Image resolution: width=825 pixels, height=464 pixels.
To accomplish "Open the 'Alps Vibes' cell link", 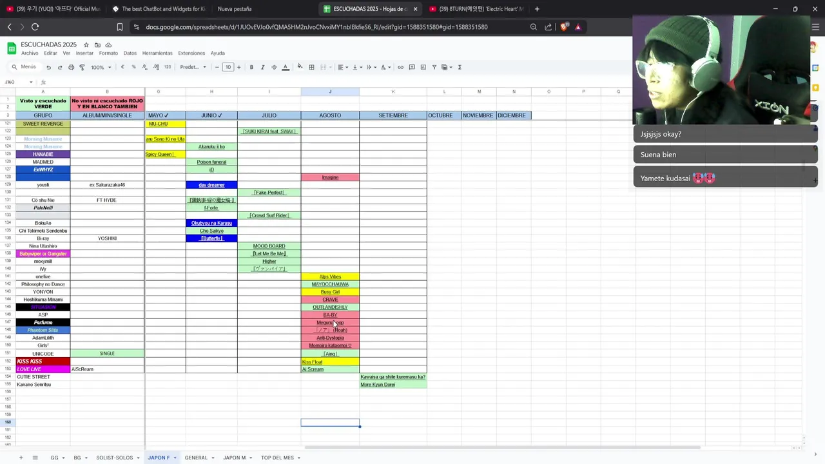I will coord(330,276).
